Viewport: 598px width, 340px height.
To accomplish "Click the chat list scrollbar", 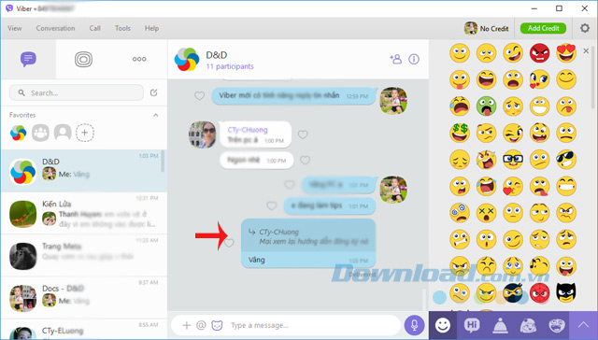I will pos(163,162).
